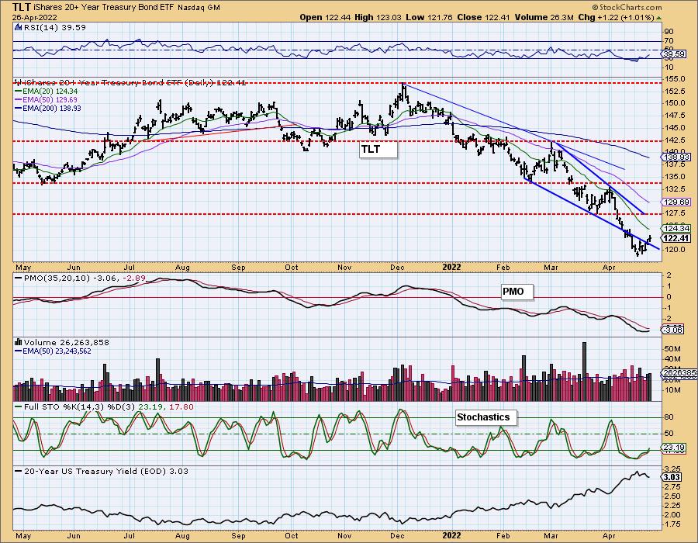Click the 142.5 price axis label
Screen dimensions: 698x543
pyautogui.click(x=675, y=140)
